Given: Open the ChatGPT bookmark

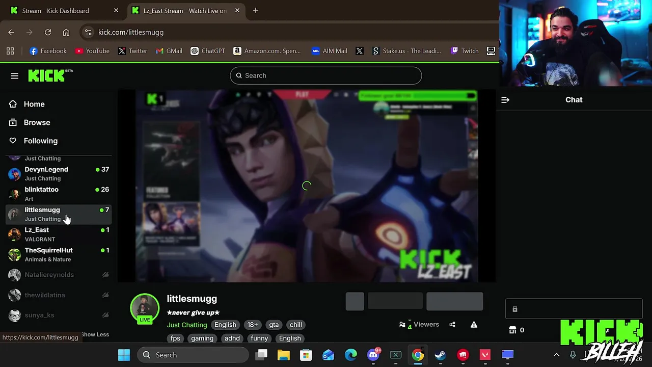Looking at the screenshot, I should click(208, 51).
